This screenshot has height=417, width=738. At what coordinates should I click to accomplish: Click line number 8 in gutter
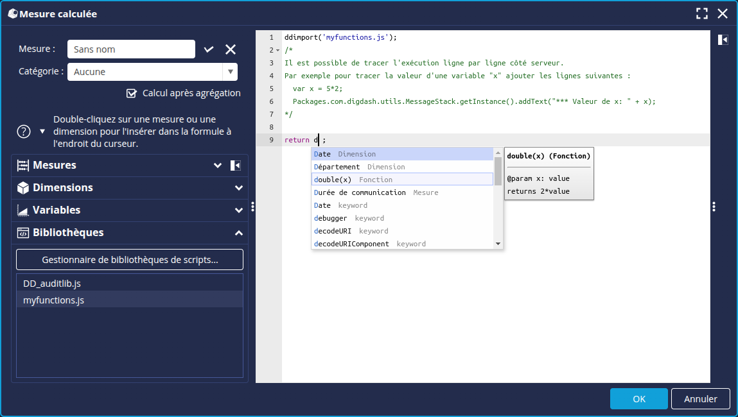point(272,127)
